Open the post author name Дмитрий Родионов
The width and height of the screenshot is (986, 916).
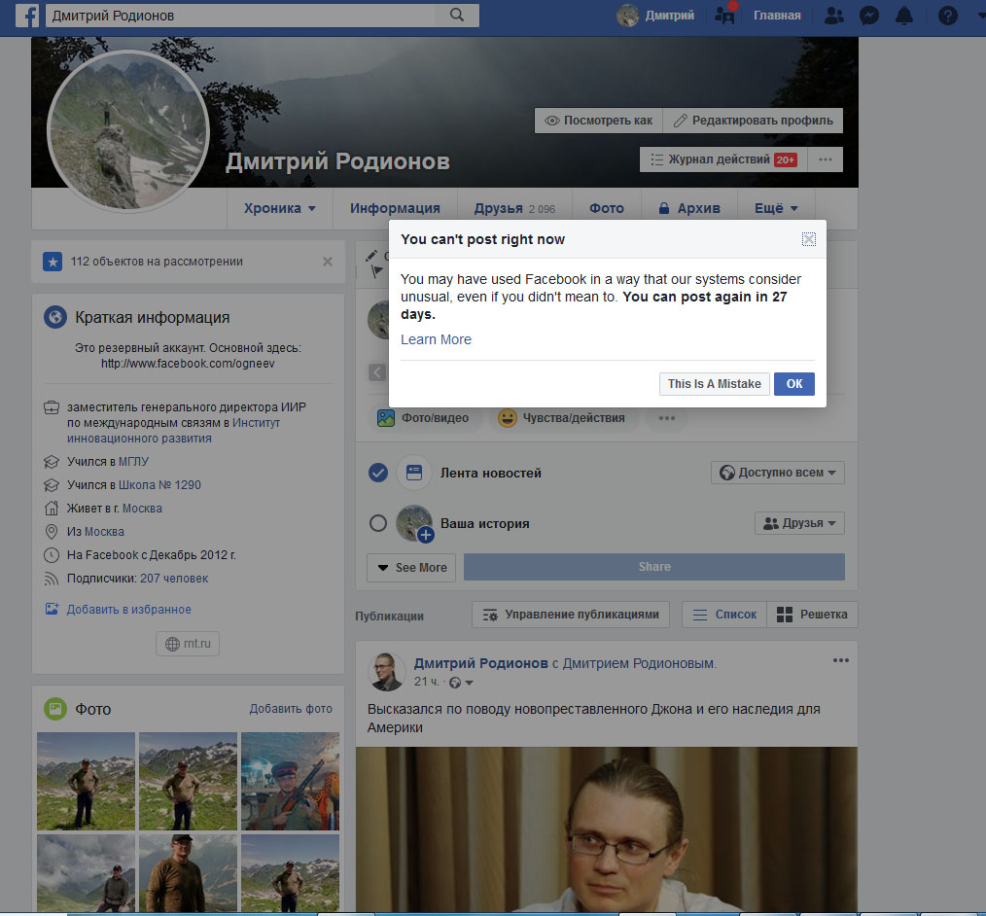click(481, 663)
